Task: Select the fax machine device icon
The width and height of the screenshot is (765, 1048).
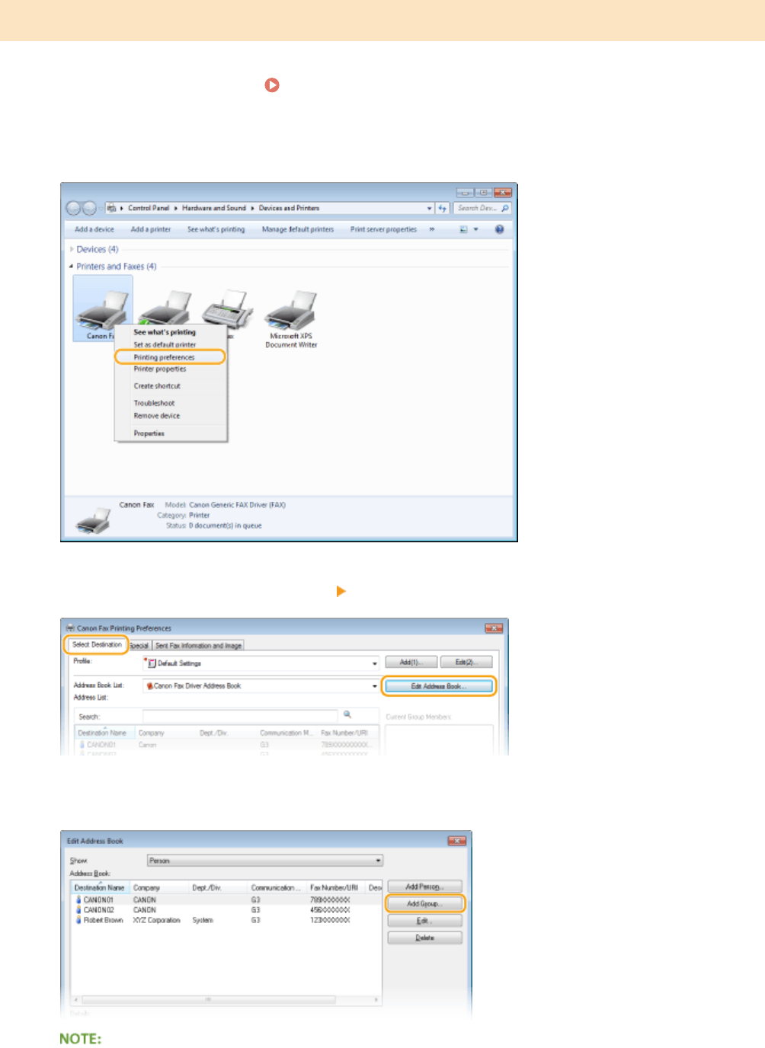Action: (227, 308)
